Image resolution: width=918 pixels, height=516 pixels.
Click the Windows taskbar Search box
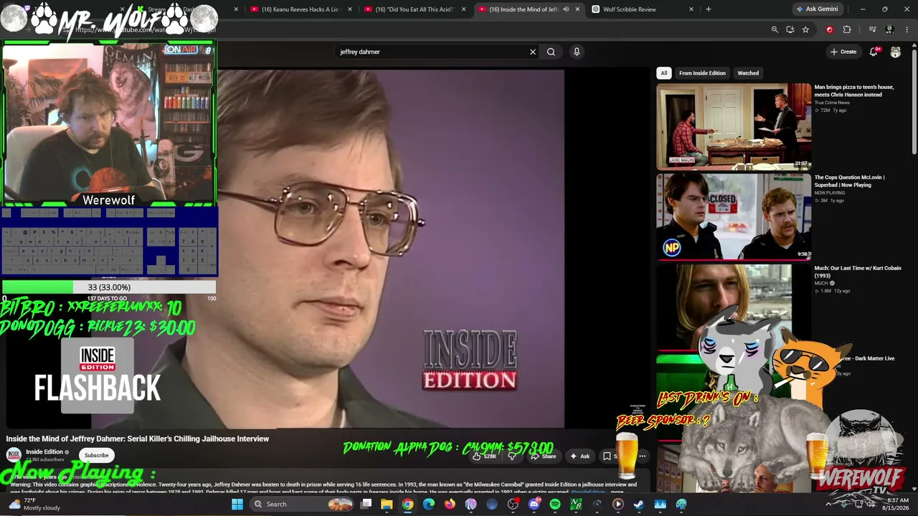tap(303, 504)
